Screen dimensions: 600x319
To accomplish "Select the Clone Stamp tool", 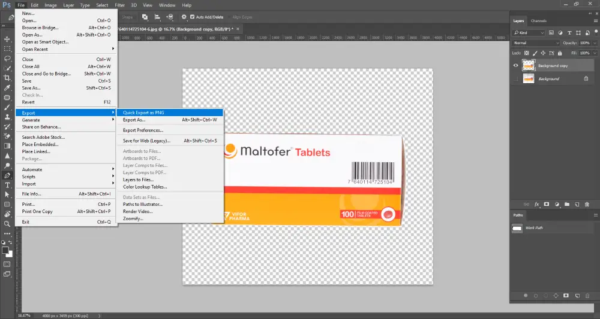I will point(7,117).
